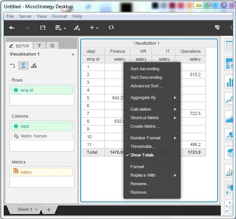Image resolution: width=236 pixels, height=219 pixels.
Task: Select the Grid visualization in gallery
Action: (229, 46)
